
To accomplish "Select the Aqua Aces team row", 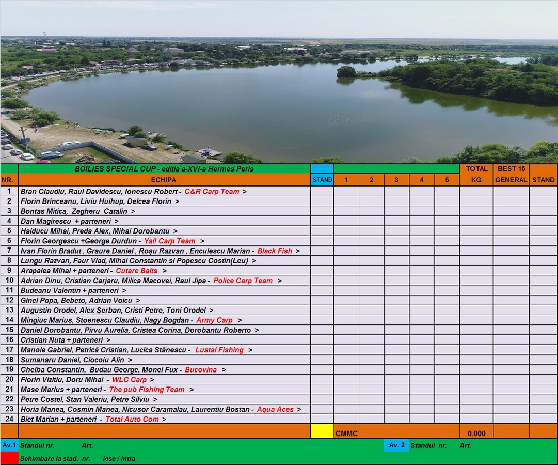I will pos(275,409).
